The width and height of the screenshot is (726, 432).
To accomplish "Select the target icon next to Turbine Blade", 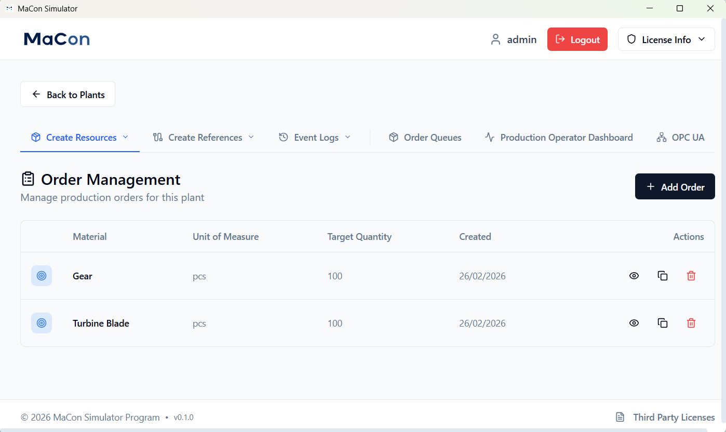I will pyautogui.click(x=42, y=322).
